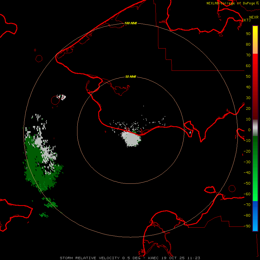
Task: Click the -10 value on the velocity scale
Action: [247, 141]
